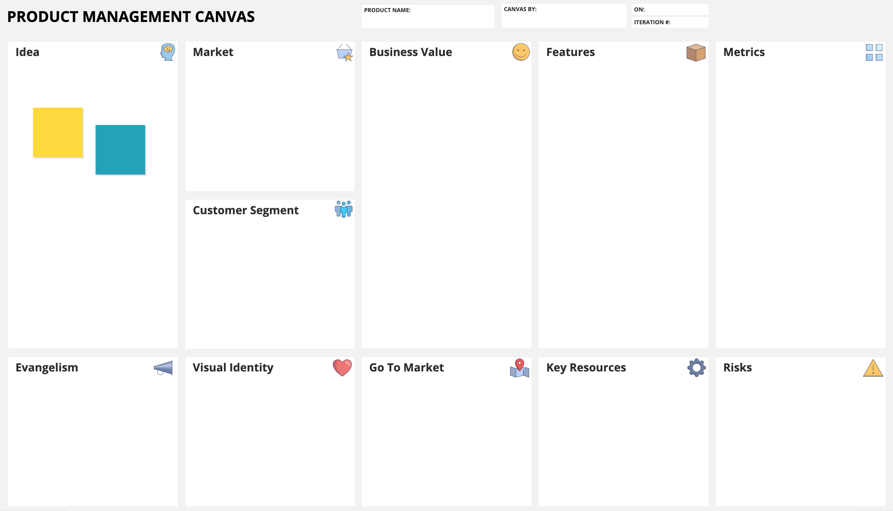Image resolution: width=893 pixels, height=511 pixels.
Task: Click the red heart Visual Identity icon
Action: click(x=342, y=368)
